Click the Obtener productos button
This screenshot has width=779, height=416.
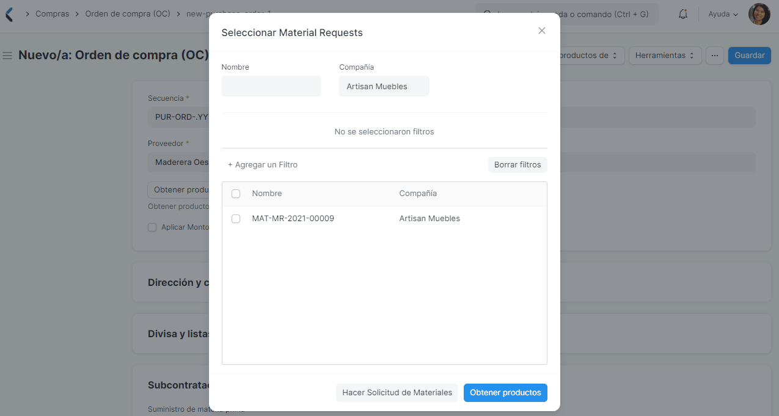pos(505,393)
